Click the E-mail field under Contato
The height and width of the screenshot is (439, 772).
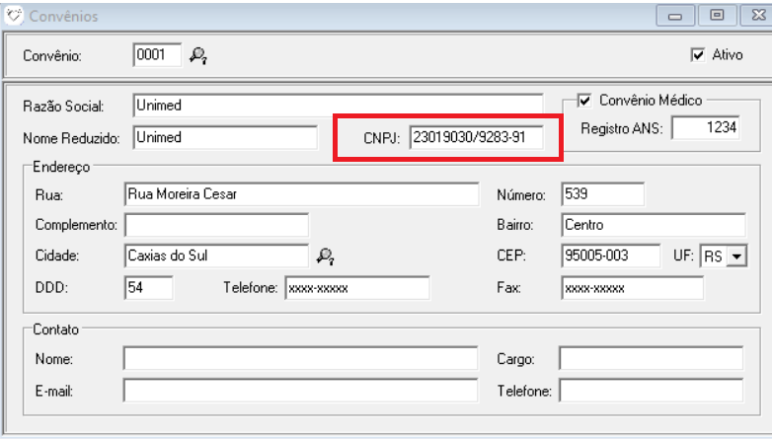coord(301,391)
